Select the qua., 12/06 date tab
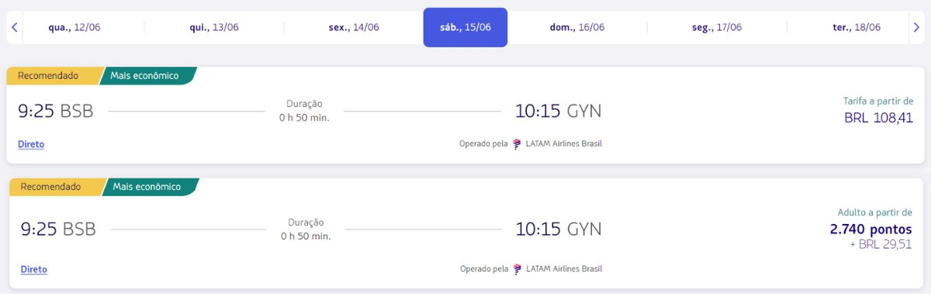931x296 pixels. tap(74, 27)
